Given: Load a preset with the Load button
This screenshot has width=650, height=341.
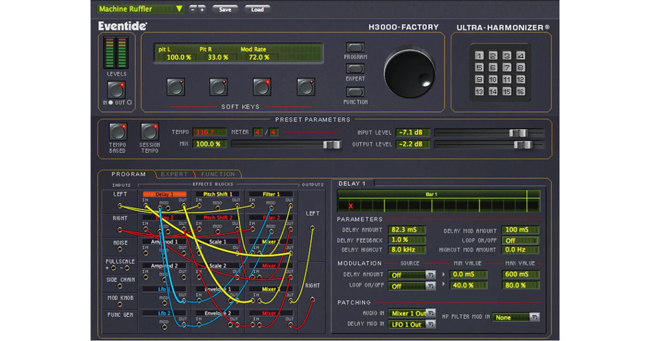Looking at the screenshot, I should [x=257, y=9].
